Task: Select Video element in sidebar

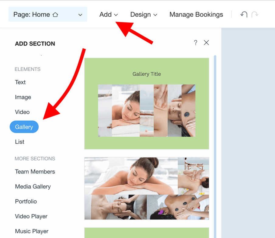Action: tap(22, 112)
